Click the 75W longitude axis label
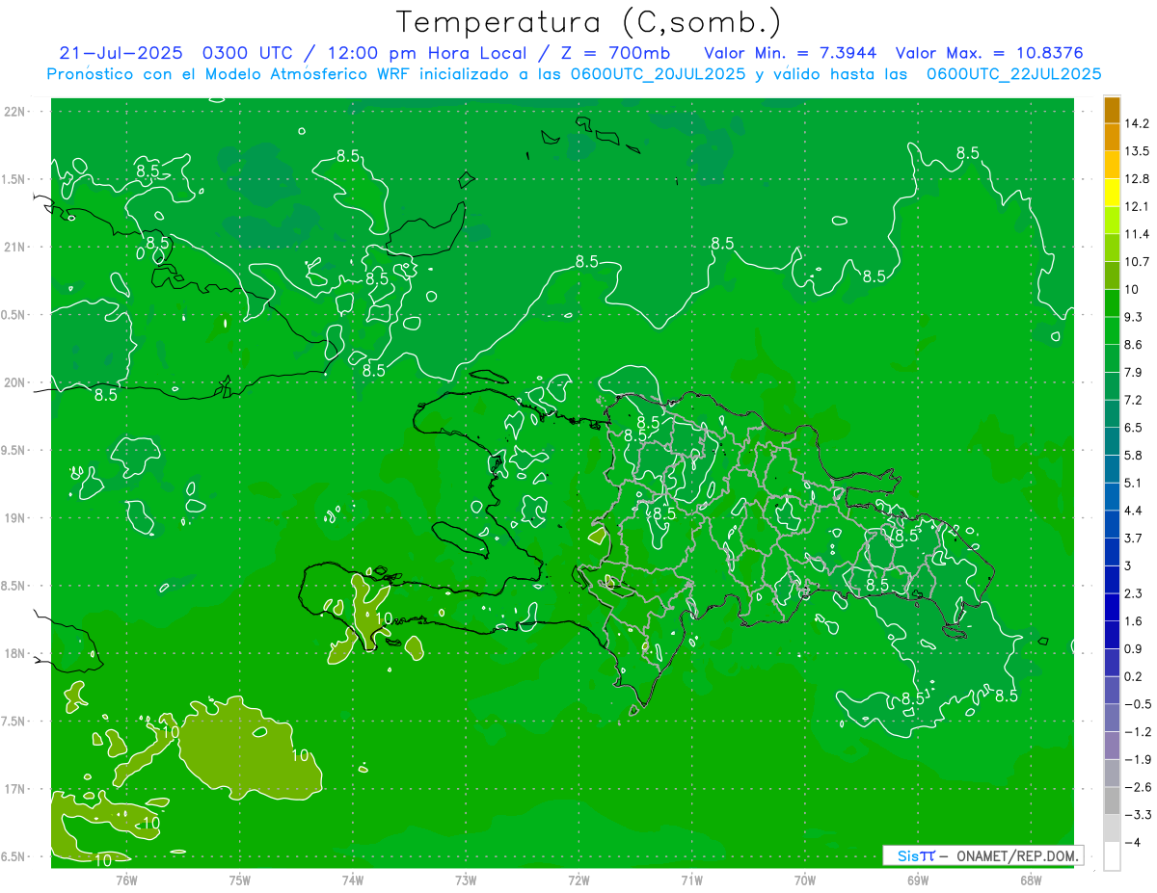1157x893 pixels. [x=240, y=880]
